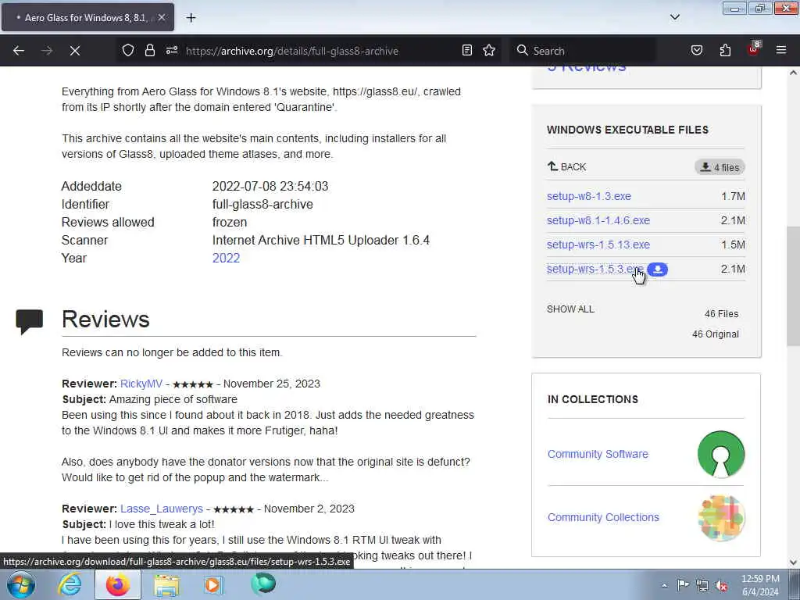Image resolution: width=800 pixels, height=600 pixels.
Task: Open reviewer RickyMV profile link
Action: click(141, 384)
